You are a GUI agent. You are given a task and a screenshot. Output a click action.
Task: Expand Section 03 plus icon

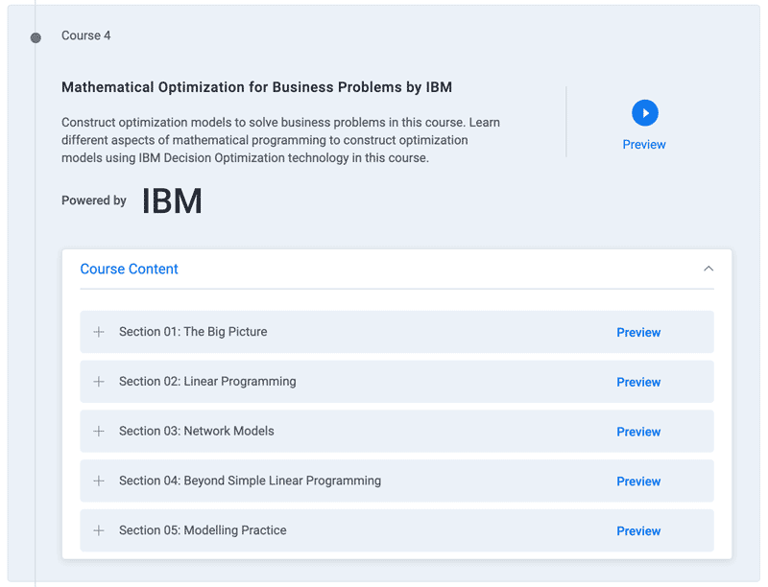(99, 431)
